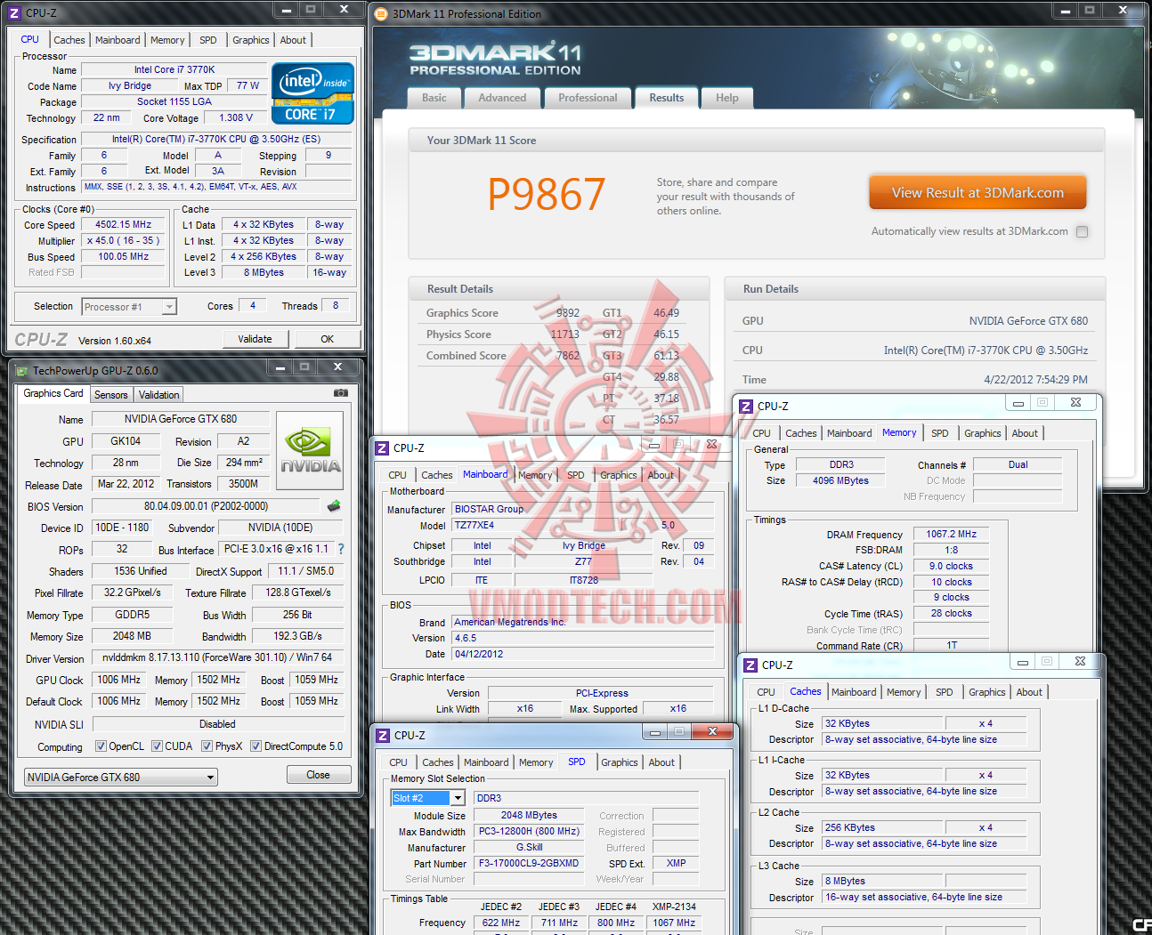Open Graphics tab in Caches CPU-Z window
Screen dimensions: 1152x935
coord(987,692)
